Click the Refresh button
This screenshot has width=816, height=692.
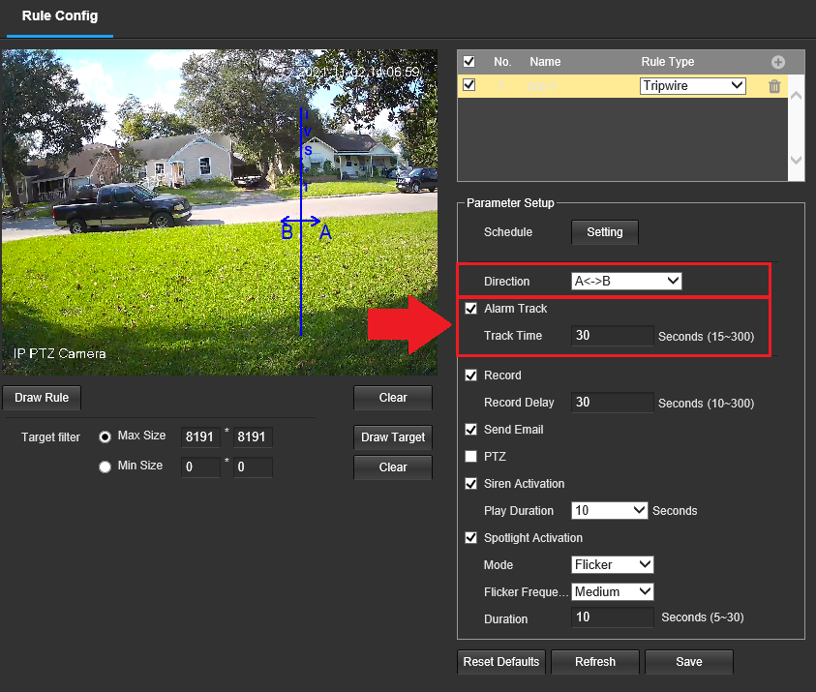click(595, 662)
